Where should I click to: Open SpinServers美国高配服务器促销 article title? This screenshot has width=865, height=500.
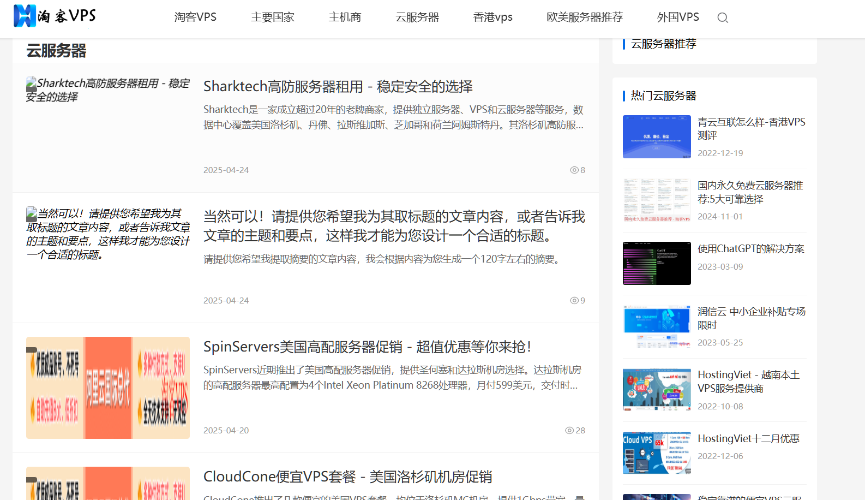pyautogui.click(x=367, y=347)
